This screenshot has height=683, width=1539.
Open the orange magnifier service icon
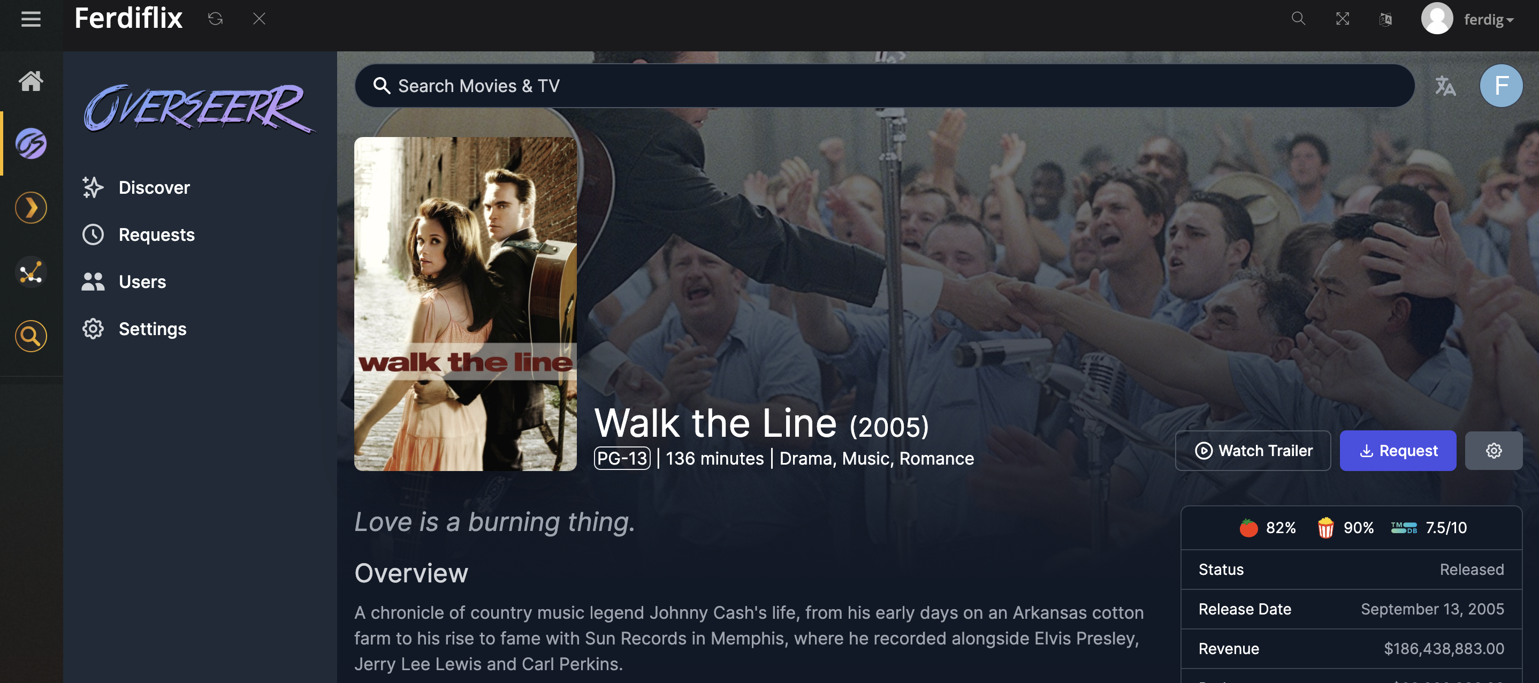tap(31, 336)
